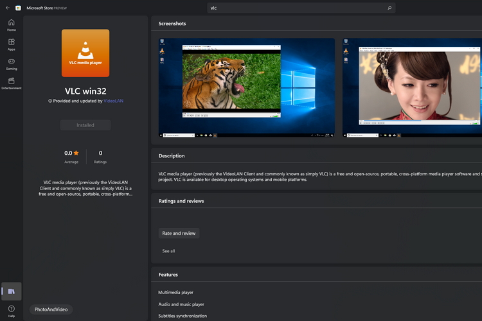Click the VLC media player app logo
This screenshot has width=482, height=321.
click(x=85, y=53)
